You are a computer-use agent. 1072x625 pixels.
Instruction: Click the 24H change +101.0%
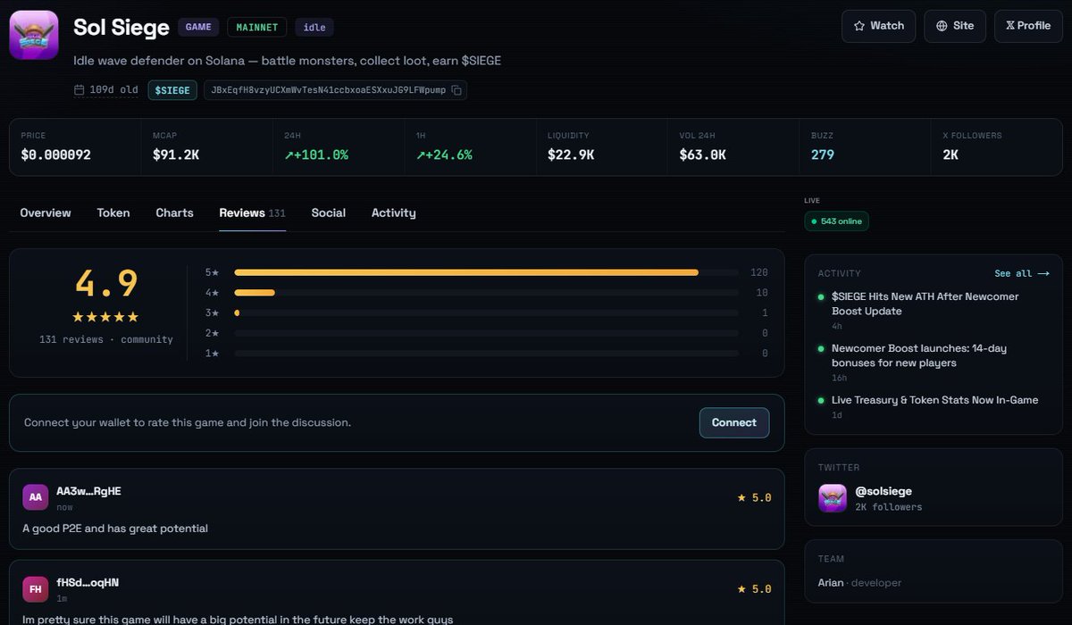tap(316, 154)
